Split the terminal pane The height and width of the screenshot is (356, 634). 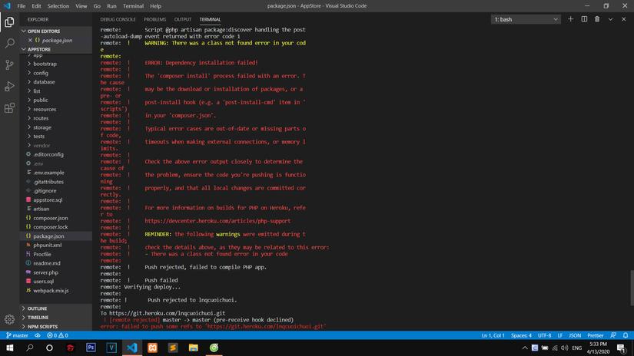(584, 19)
